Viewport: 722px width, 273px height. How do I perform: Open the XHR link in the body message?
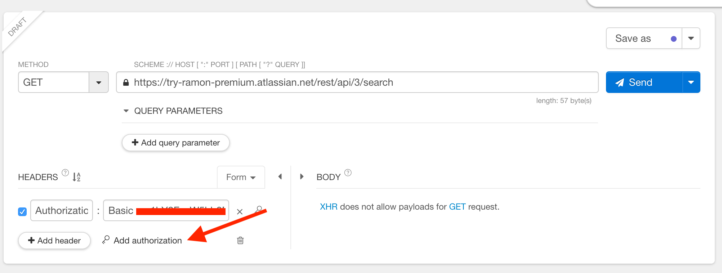pyautogui.click(x=328, y=206)
